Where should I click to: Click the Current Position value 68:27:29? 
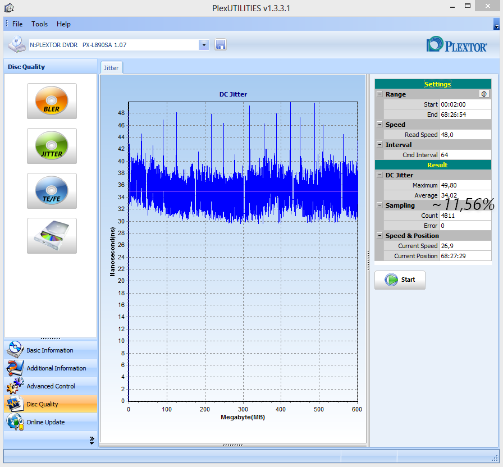click(465, 256)
